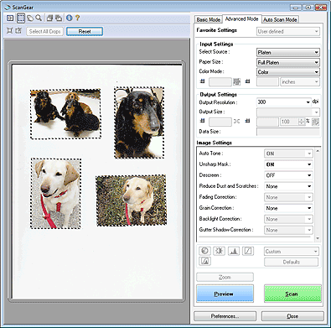Image resolution: width=331 pixels, height=328 pixels.
Task: Open the Select Source dropdown
Action: pos(288,52)
